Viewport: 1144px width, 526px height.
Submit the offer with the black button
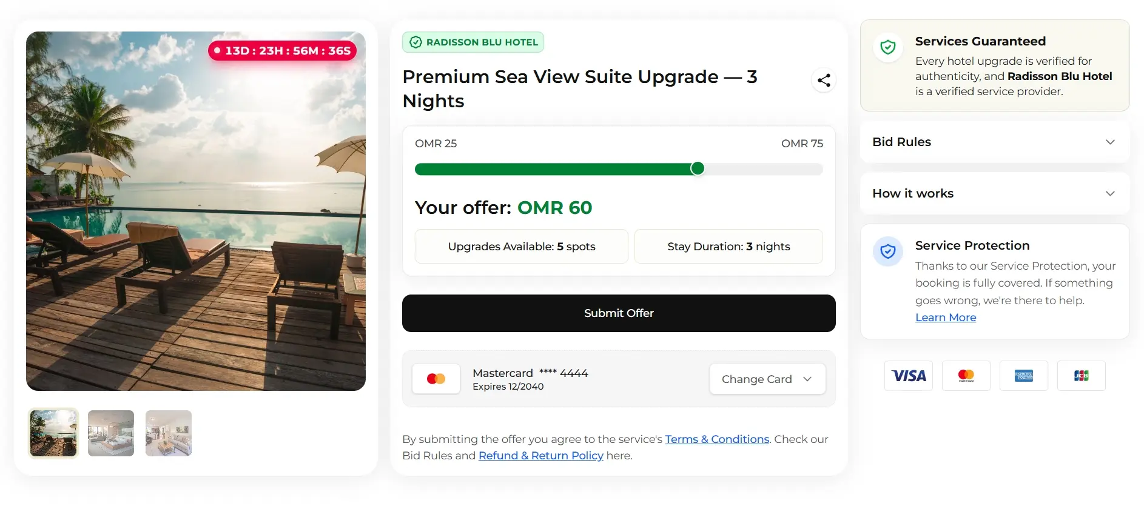coord(619,313)
